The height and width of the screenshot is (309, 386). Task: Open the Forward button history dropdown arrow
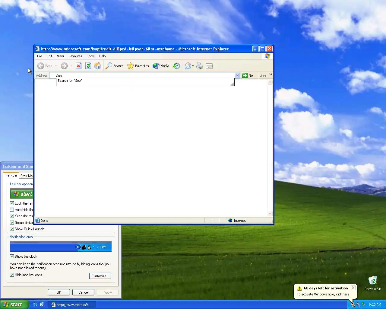tap(71, 66)
